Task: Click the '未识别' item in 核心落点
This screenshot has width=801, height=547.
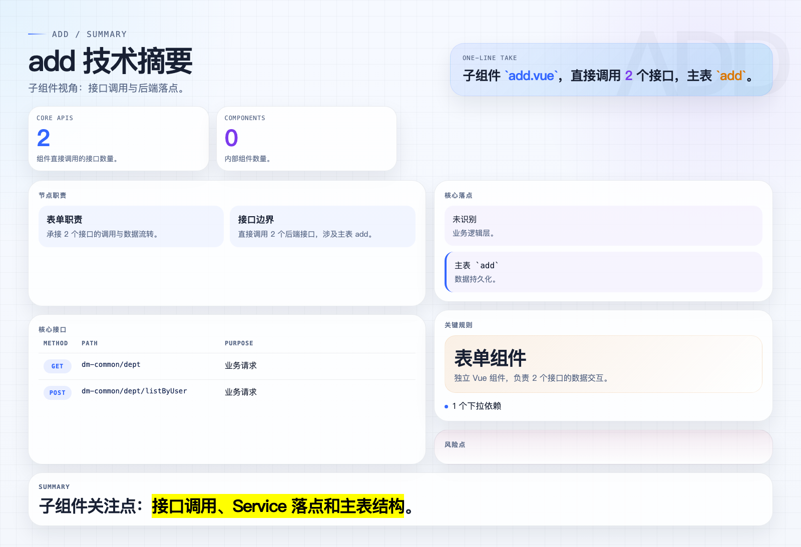Action: point(465,219)
